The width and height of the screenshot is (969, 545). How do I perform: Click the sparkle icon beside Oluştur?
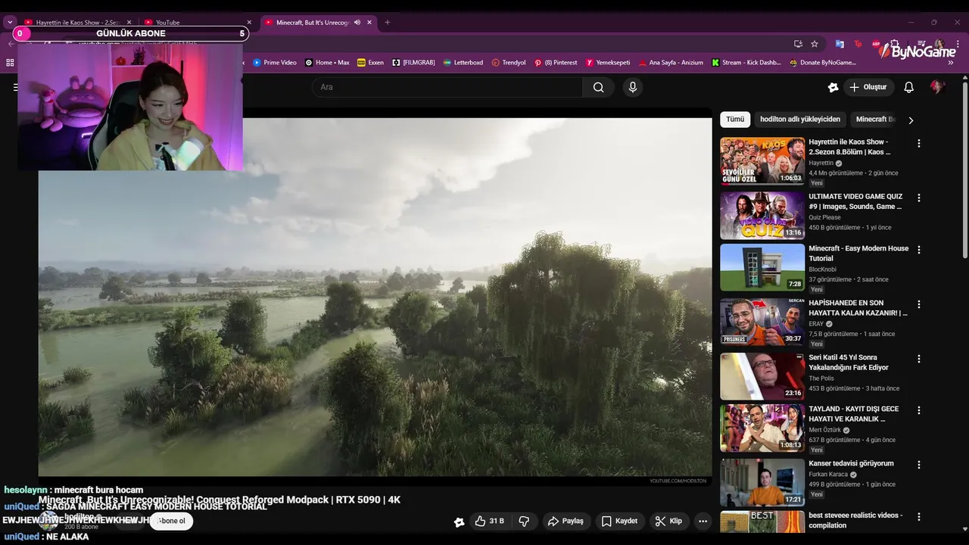(833, 87)
